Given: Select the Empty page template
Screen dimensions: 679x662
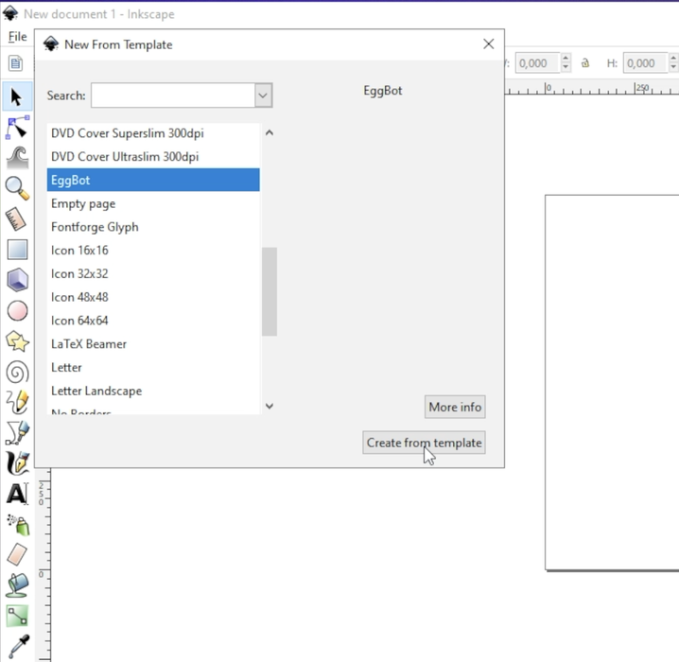Looking at the screenshot, I should point(153,203).
